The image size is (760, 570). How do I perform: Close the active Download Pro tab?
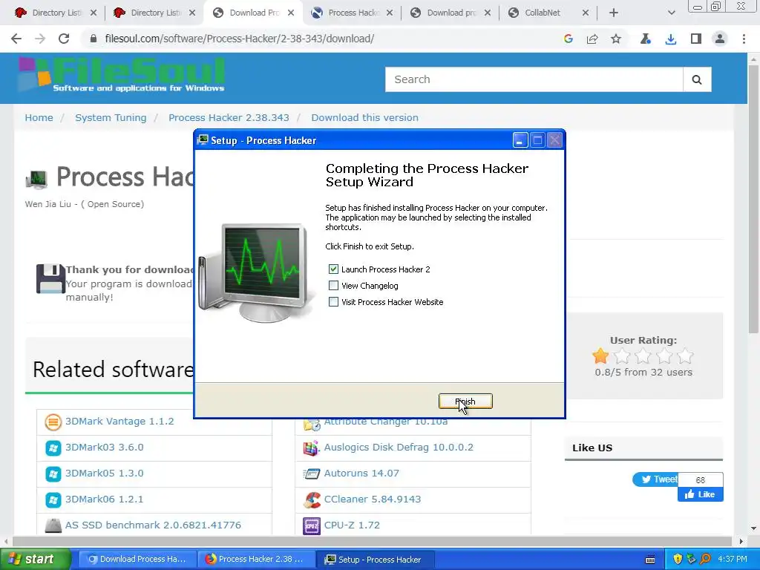[x=291, y=13]
